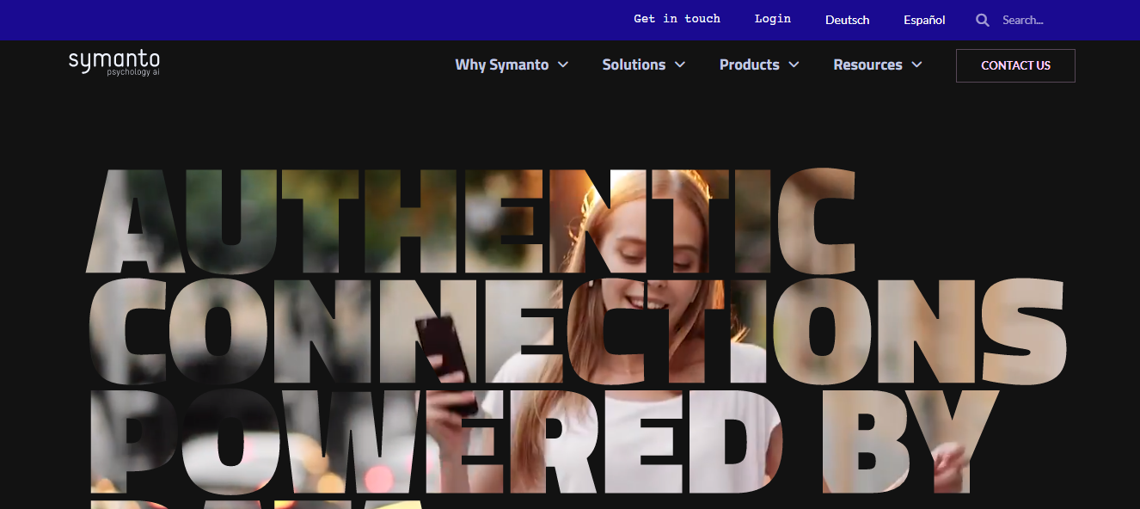Click the magnifying glass search icon
This screenshot has width=1140, height=509.
click(983, 20)
